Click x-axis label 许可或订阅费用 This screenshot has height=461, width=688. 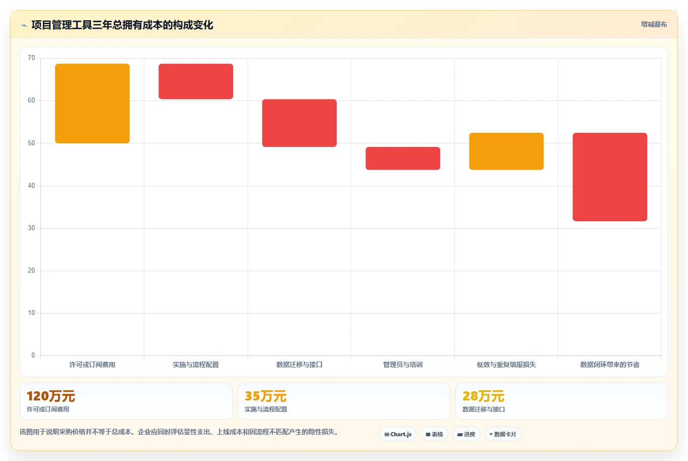click(x=92, y=365)
